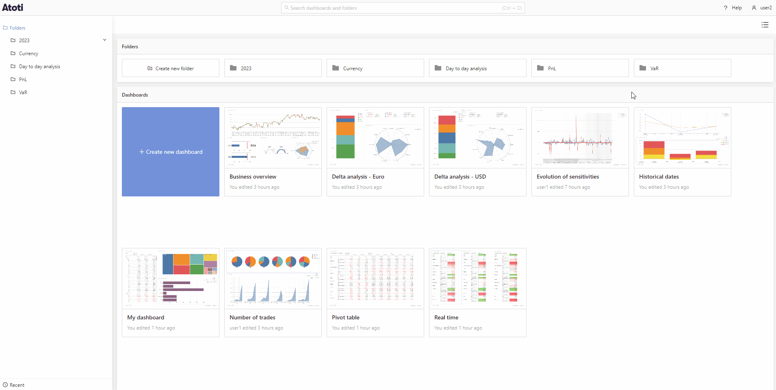The image size is (776, 390).
Task: Click the PnL sidebar folder icon
Action: [13, 79]
